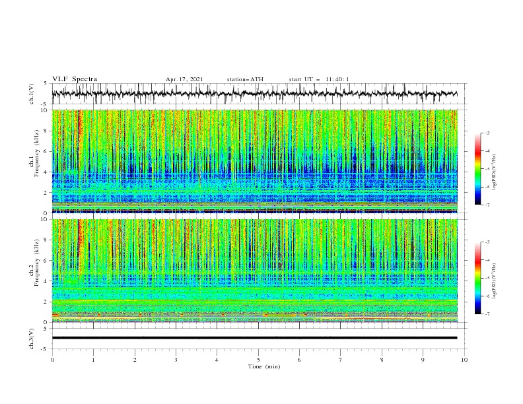The image size is (523, 404).
Task: Select the ch.1 color bar log(PSD) label
Action: pyautogui.click(x=494, y=172)
